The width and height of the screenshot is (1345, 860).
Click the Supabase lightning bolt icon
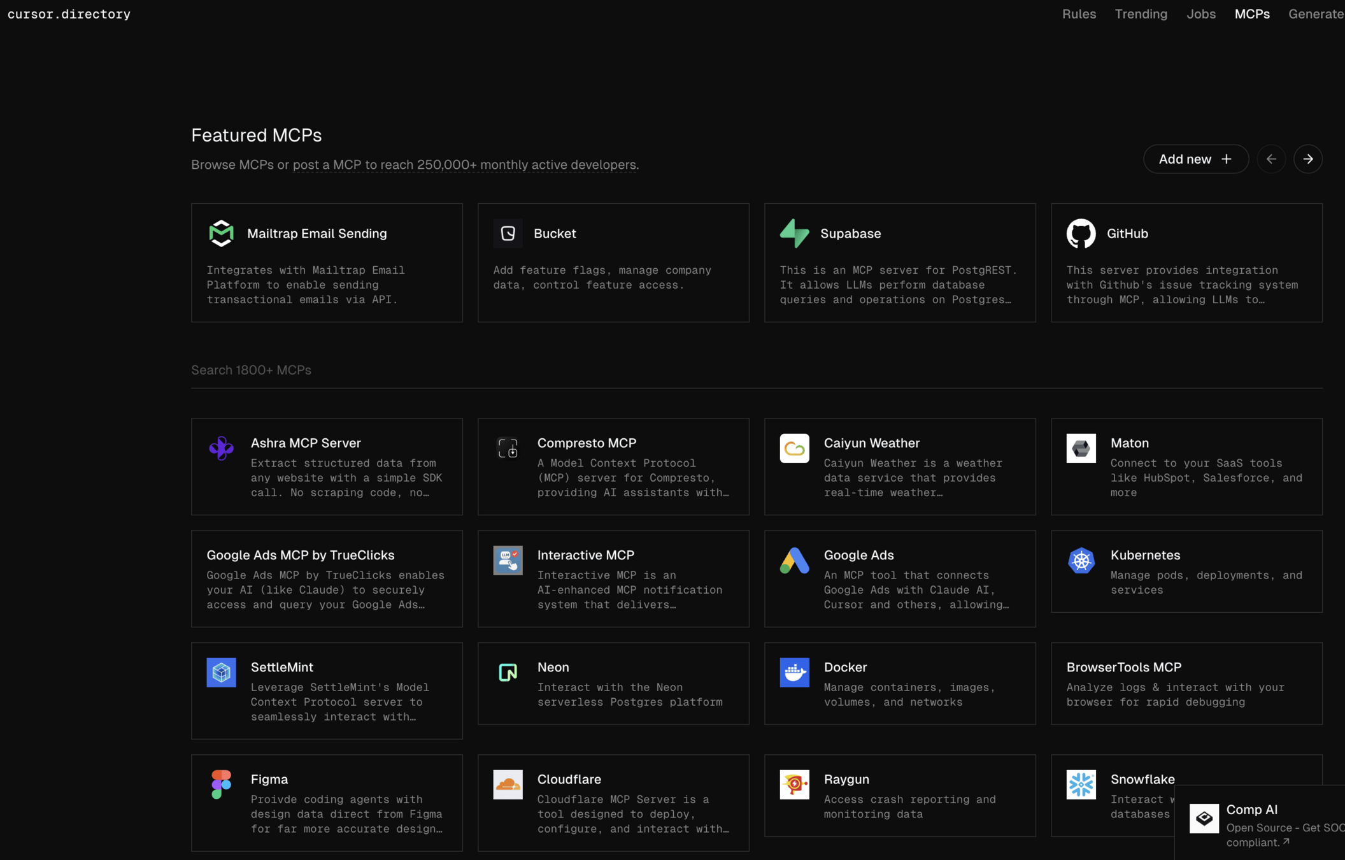point(794,233)
